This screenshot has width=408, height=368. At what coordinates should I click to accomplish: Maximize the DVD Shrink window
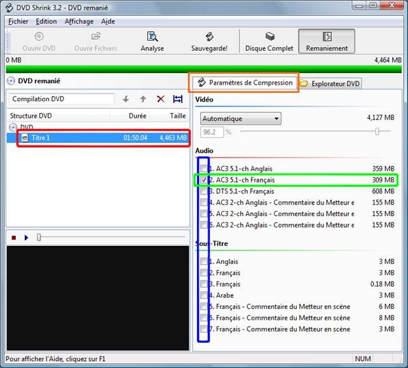(373, 6)
